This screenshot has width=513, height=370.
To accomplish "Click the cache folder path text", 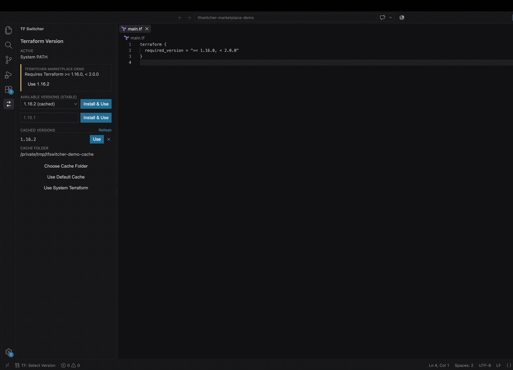I will (57, 154).
